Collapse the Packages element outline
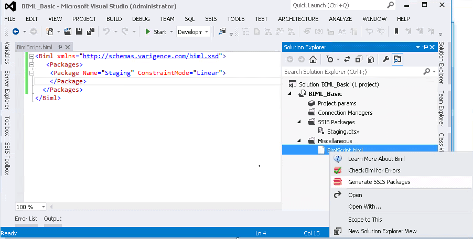Viewport: 473px width, 239px height. pyautogui.click(x=31, y=64)
